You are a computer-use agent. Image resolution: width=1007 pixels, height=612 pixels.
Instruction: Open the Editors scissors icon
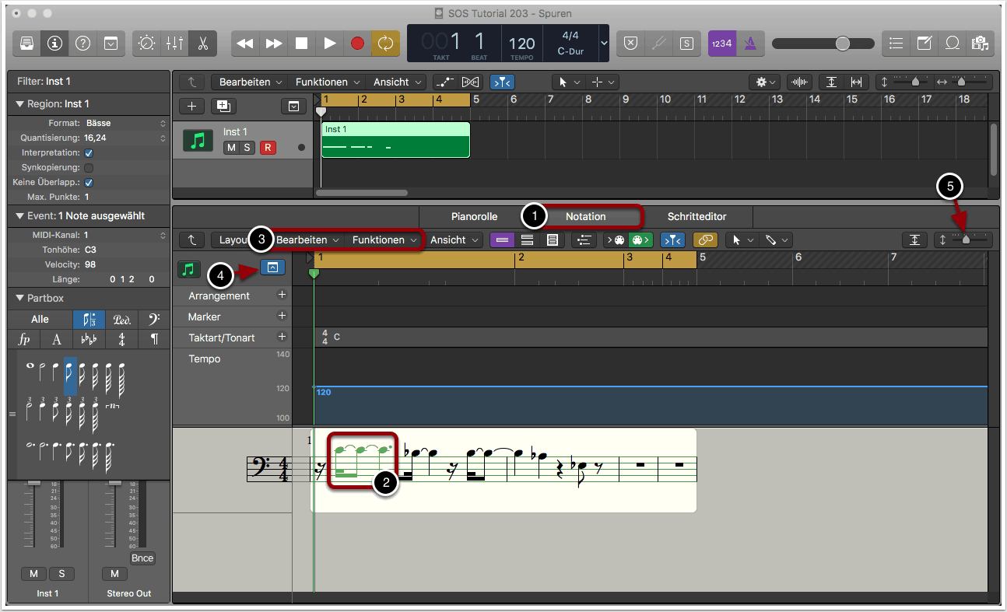202,44
